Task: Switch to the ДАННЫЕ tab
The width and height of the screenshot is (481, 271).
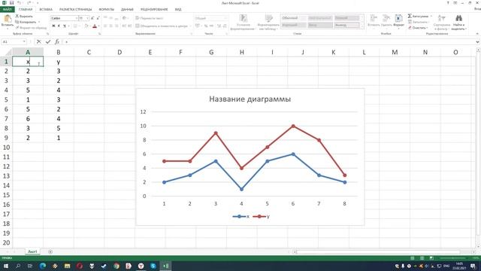Action: pos(127,9)
